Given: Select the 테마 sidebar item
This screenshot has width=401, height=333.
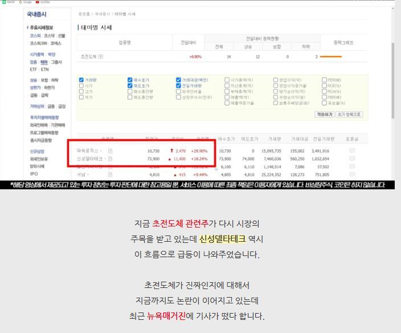Looking at the screenshot, I should click(x=44, y=62).
